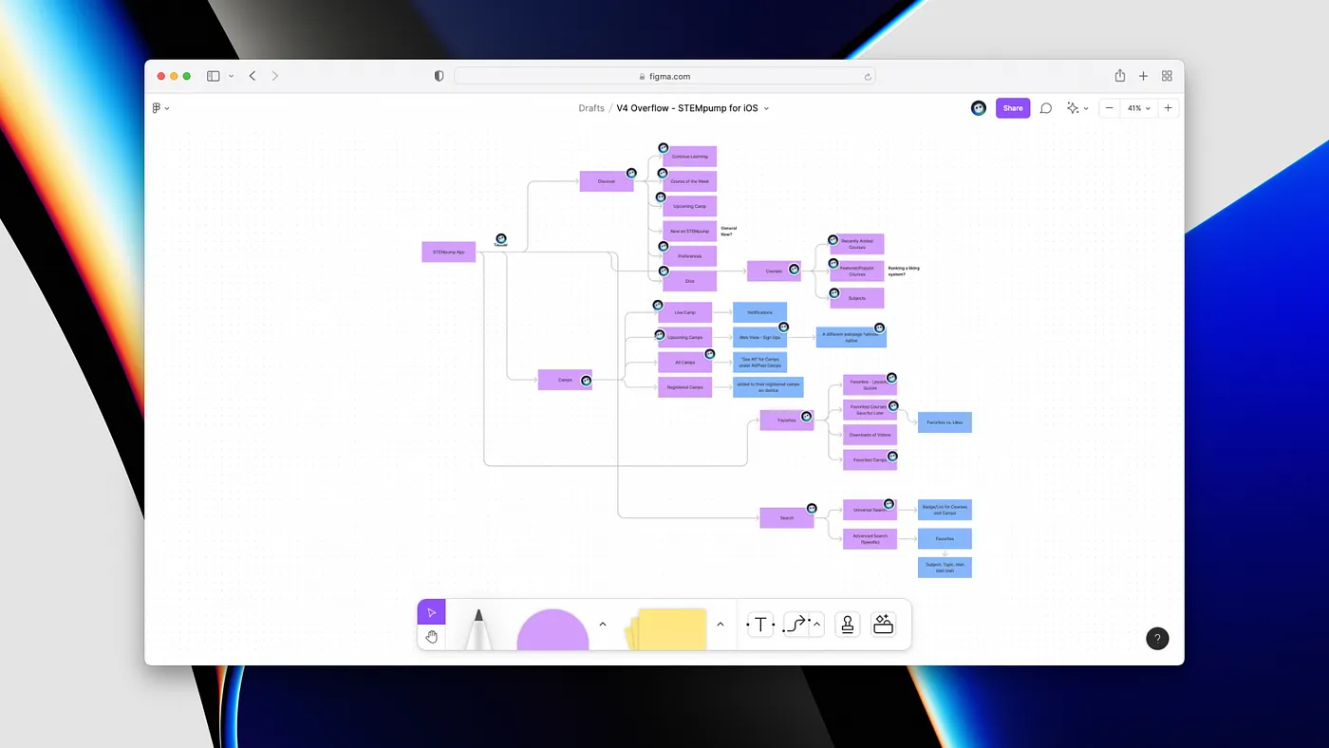Select the Web View - Sign Ups node
Screen dimensions: 1329x748
coord(759,337)
